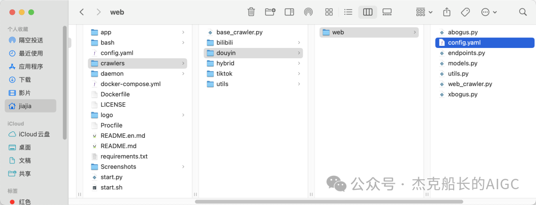Expand the crawlers folder chevron
This screenshot has height=205, width=536.
pos(183,63)
